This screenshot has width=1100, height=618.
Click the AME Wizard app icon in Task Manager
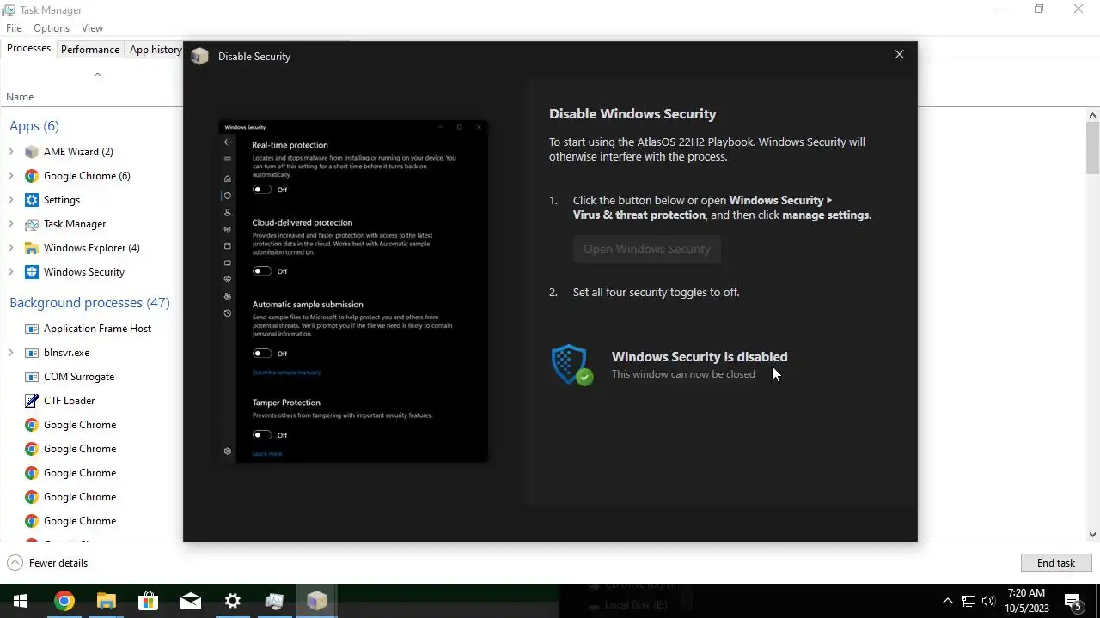[x=32, y=152]
